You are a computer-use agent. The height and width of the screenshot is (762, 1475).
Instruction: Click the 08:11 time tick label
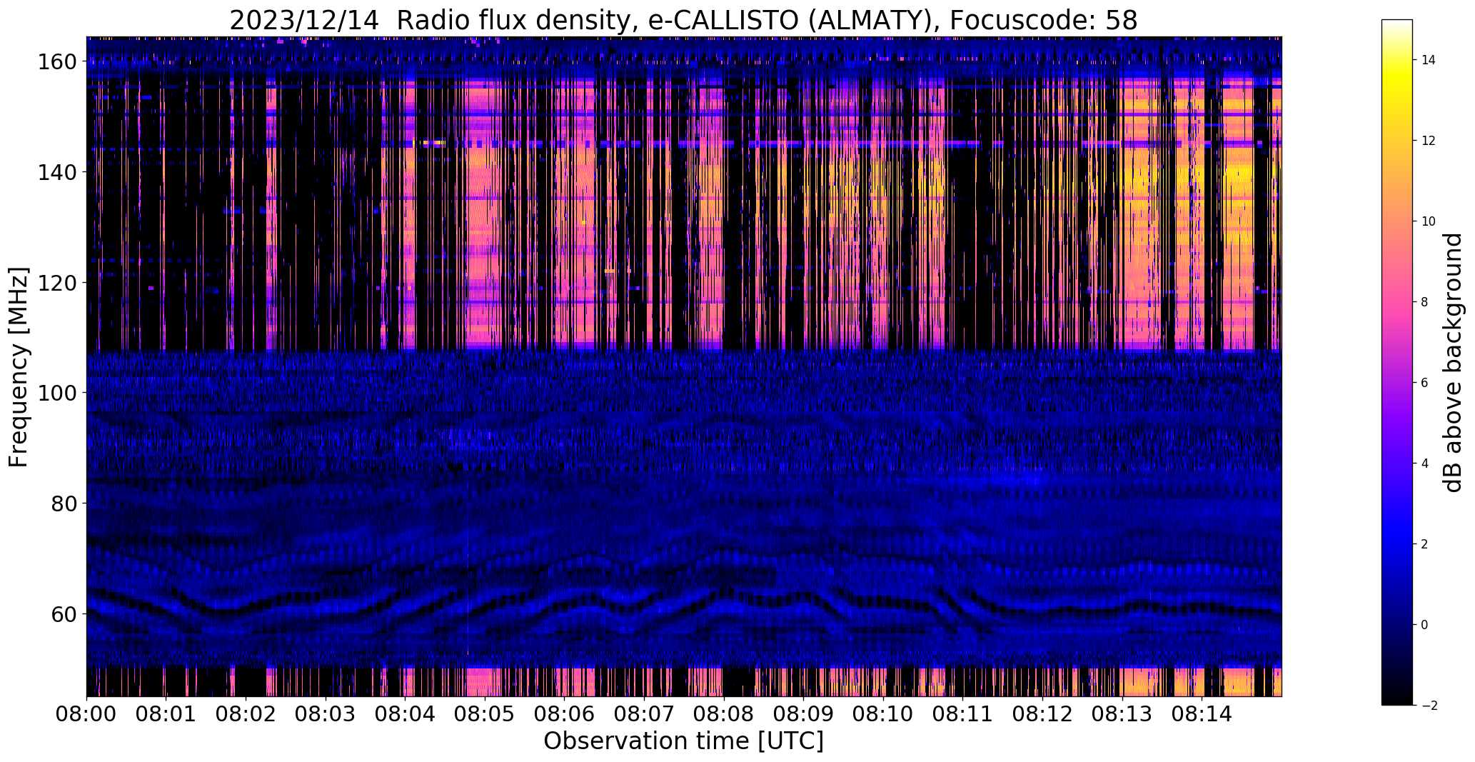[963, 713]
